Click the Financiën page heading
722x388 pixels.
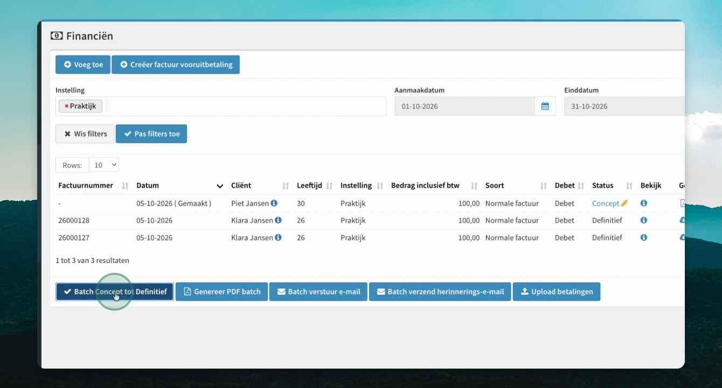click(x=89, y=36)
